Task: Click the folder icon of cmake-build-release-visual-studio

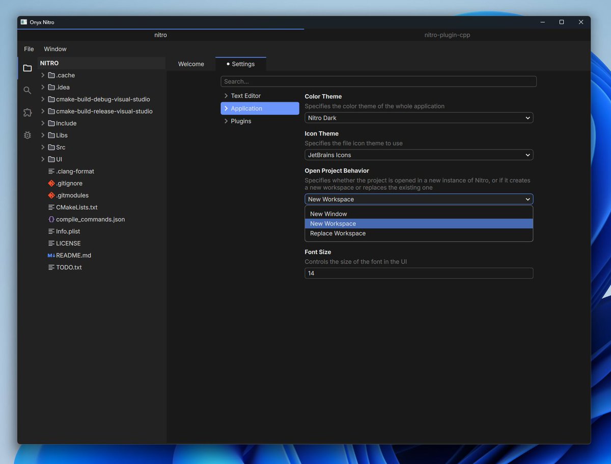Action: click(x=51, y=111)
